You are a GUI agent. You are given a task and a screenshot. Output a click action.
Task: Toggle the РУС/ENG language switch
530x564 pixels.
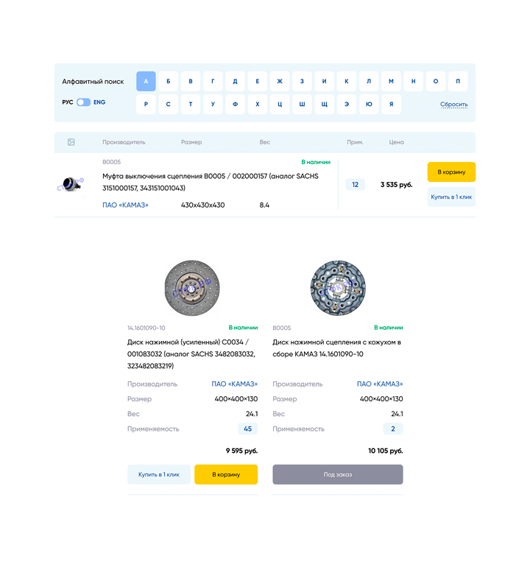pyautogui.click(x=83, y=102)
